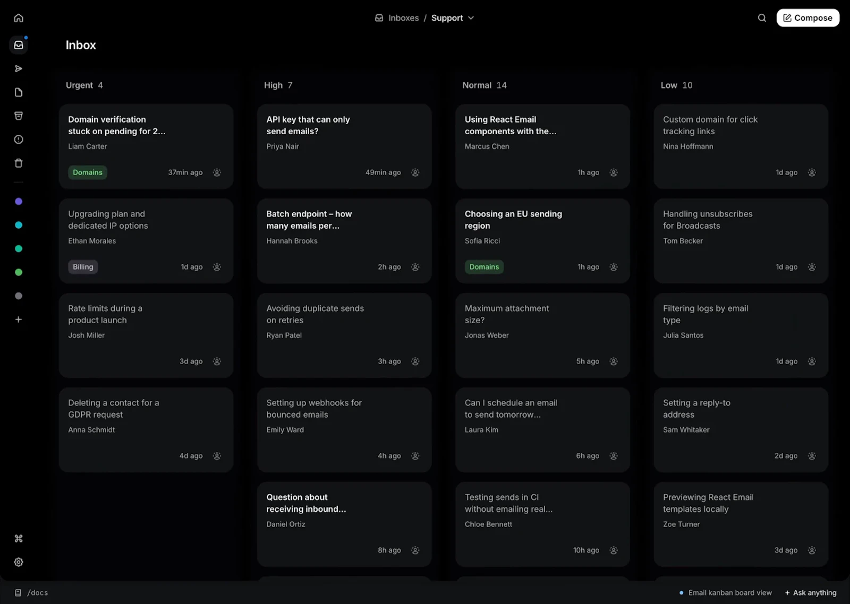Open Setting a reply-to address card
850x604 pixels.
pyautogui.click(x=741, y=430)
